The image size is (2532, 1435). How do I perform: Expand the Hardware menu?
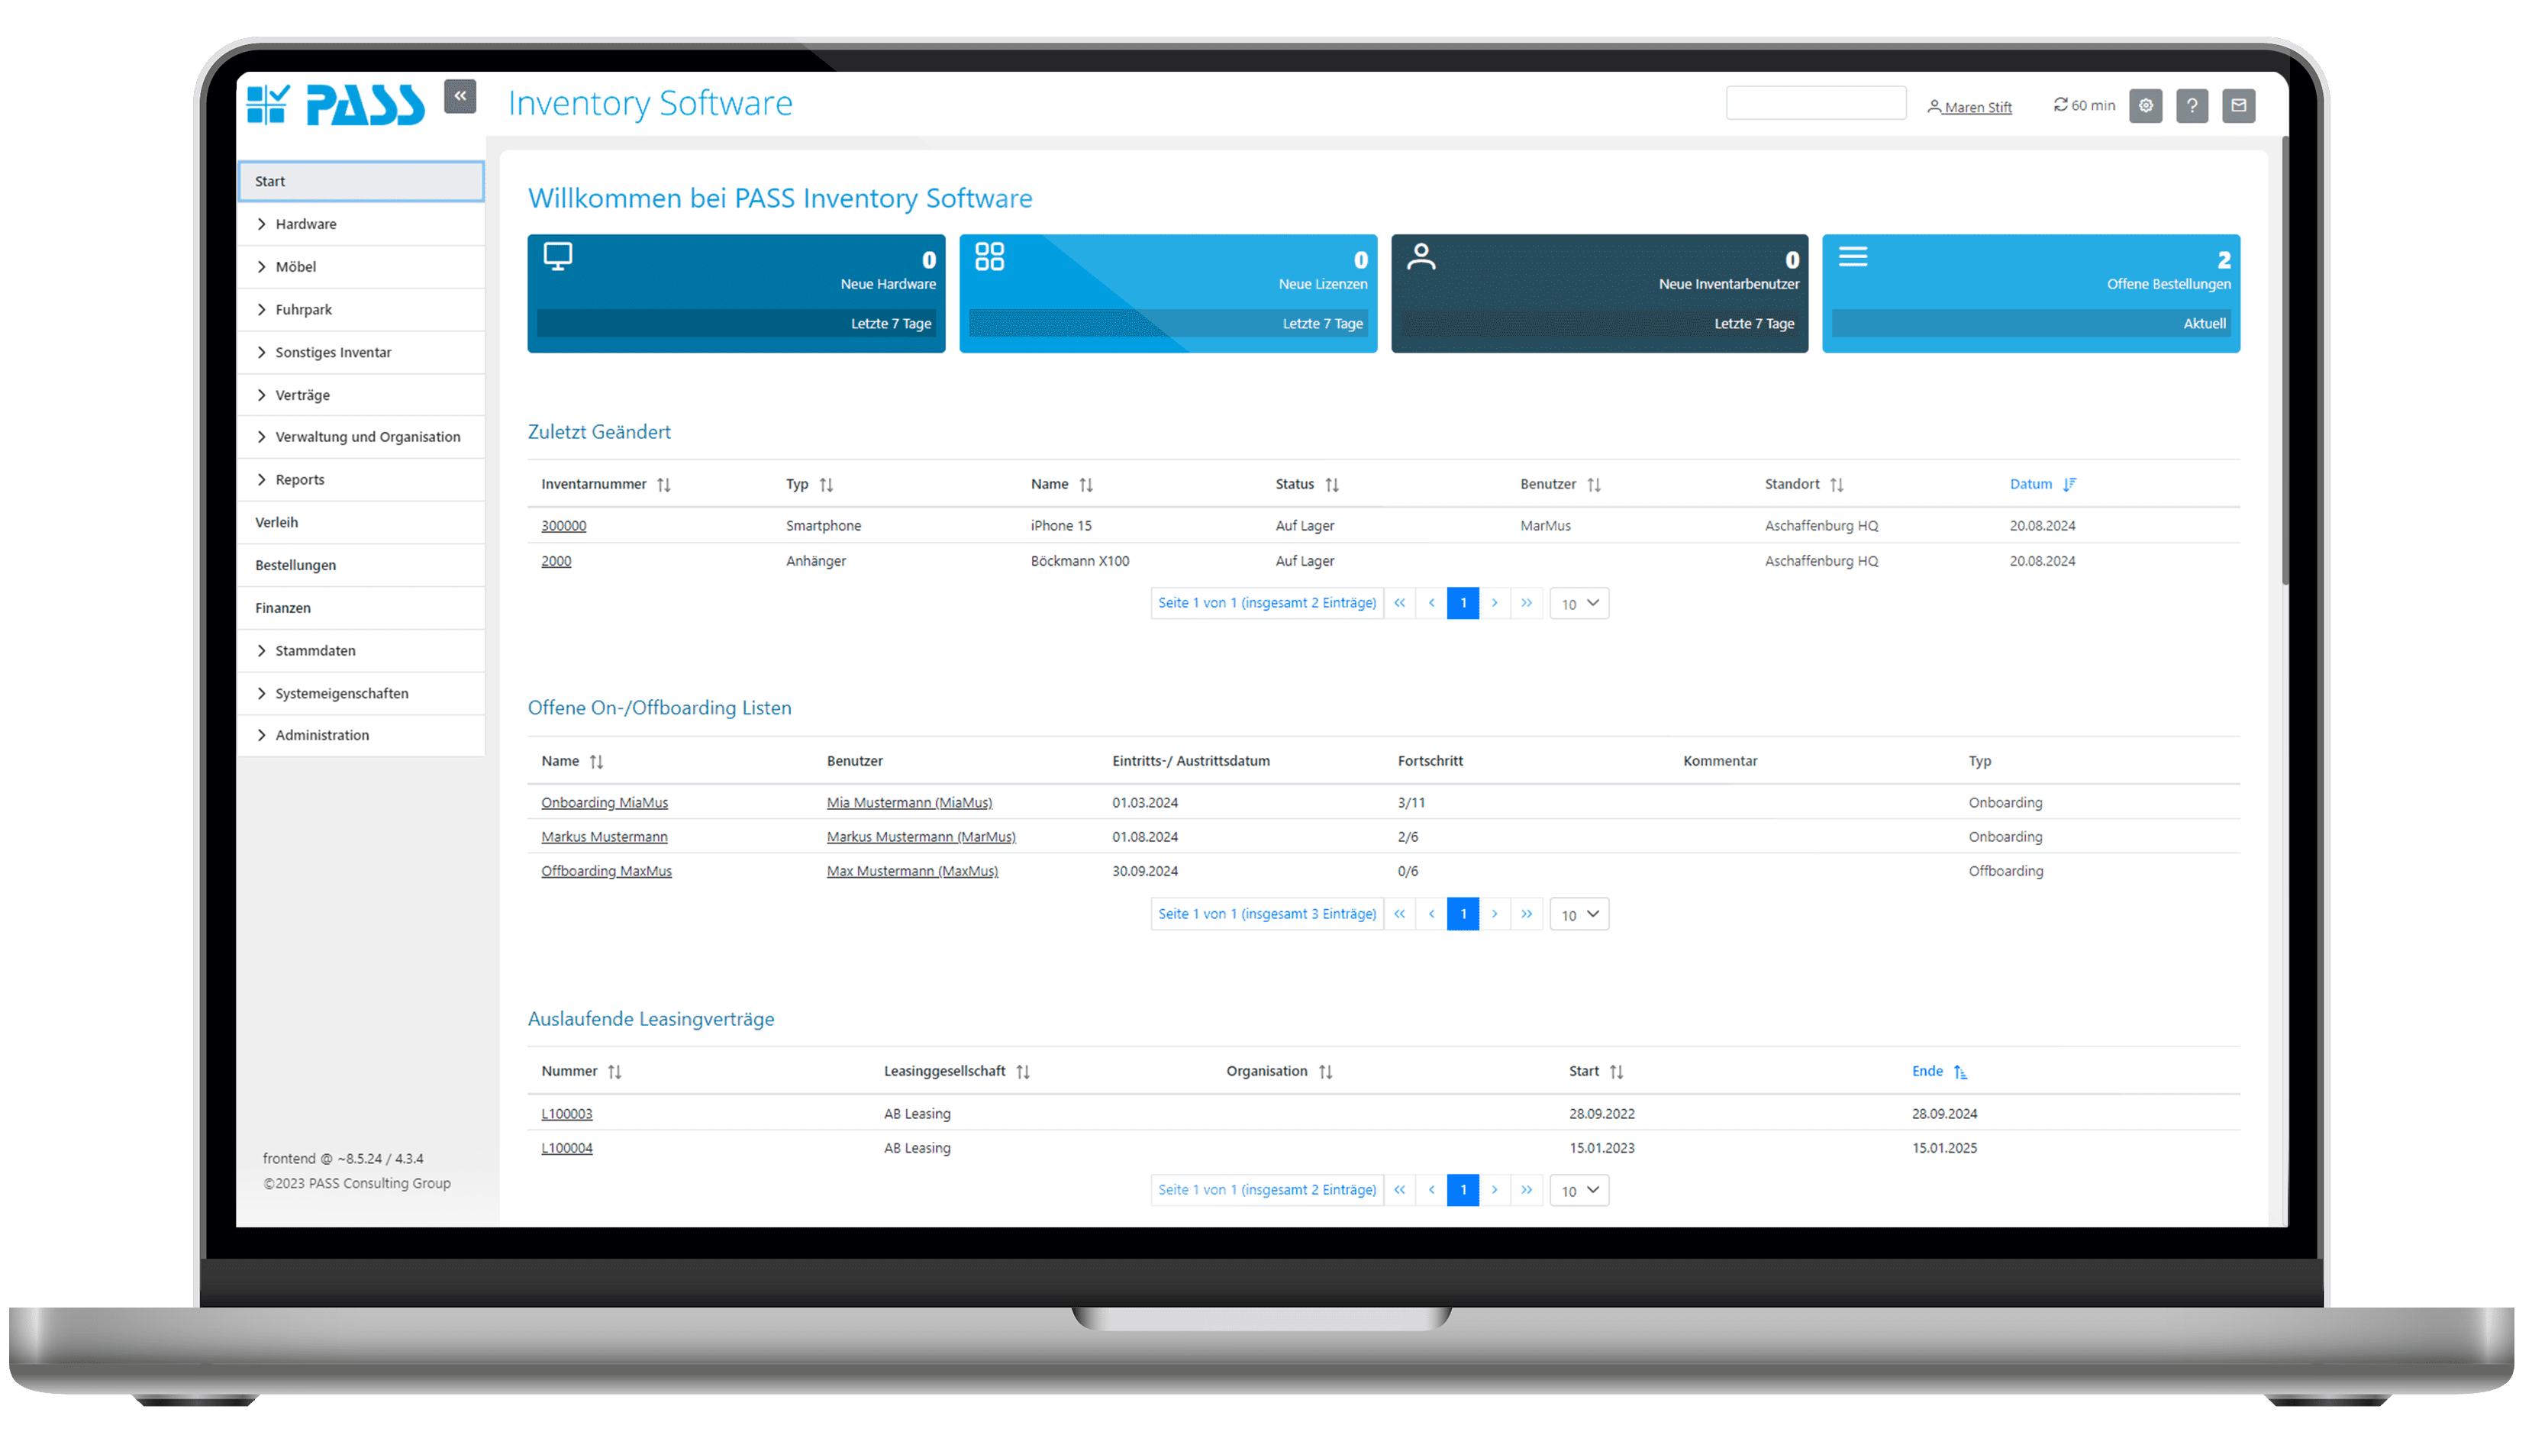pos(362,224)
